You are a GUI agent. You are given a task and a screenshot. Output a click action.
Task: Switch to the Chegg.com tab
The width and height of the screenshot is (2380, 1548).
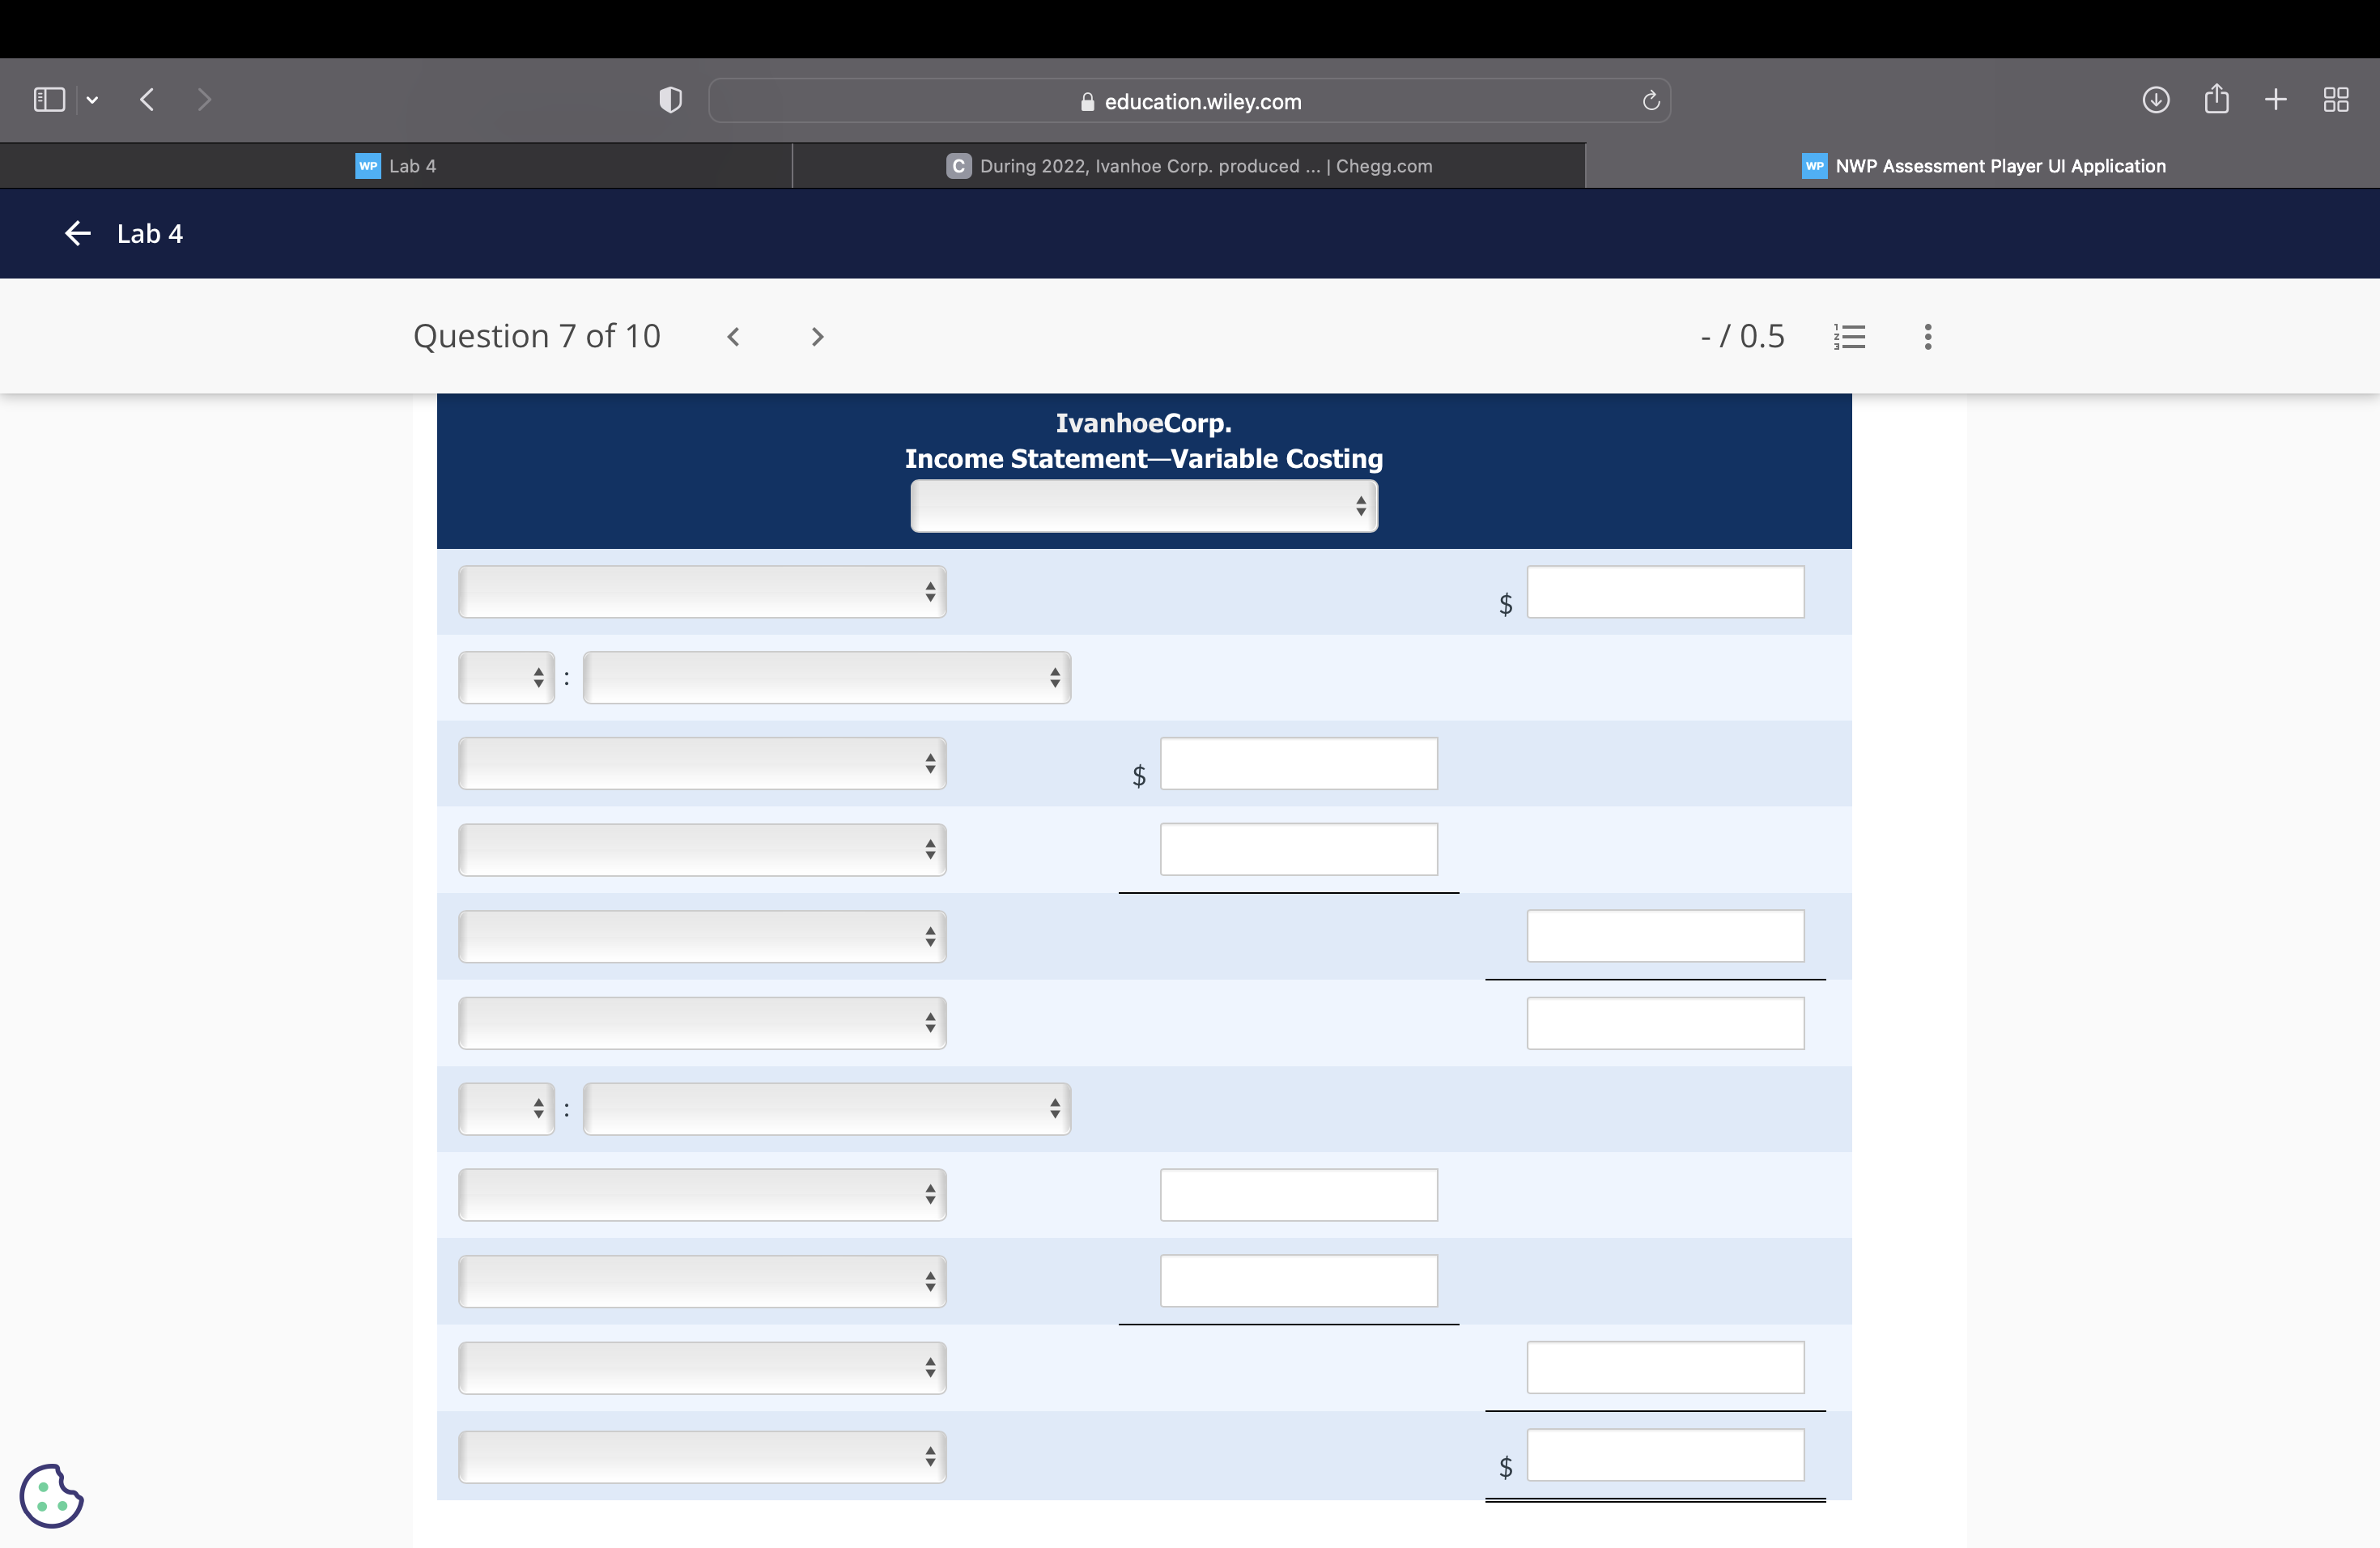(1188, 165)
